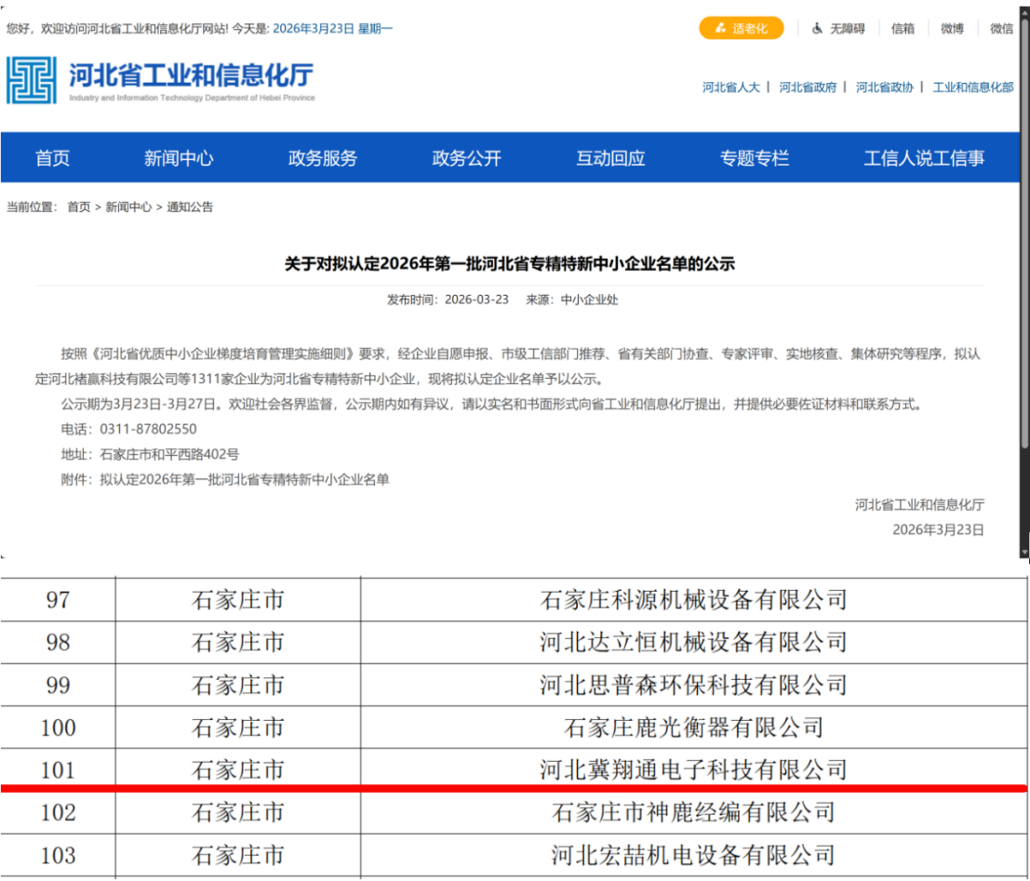Screen dimensions: 1030x881
Task: Click 通知公告 in the breadcrumb trail
Action: coord(190,207)
